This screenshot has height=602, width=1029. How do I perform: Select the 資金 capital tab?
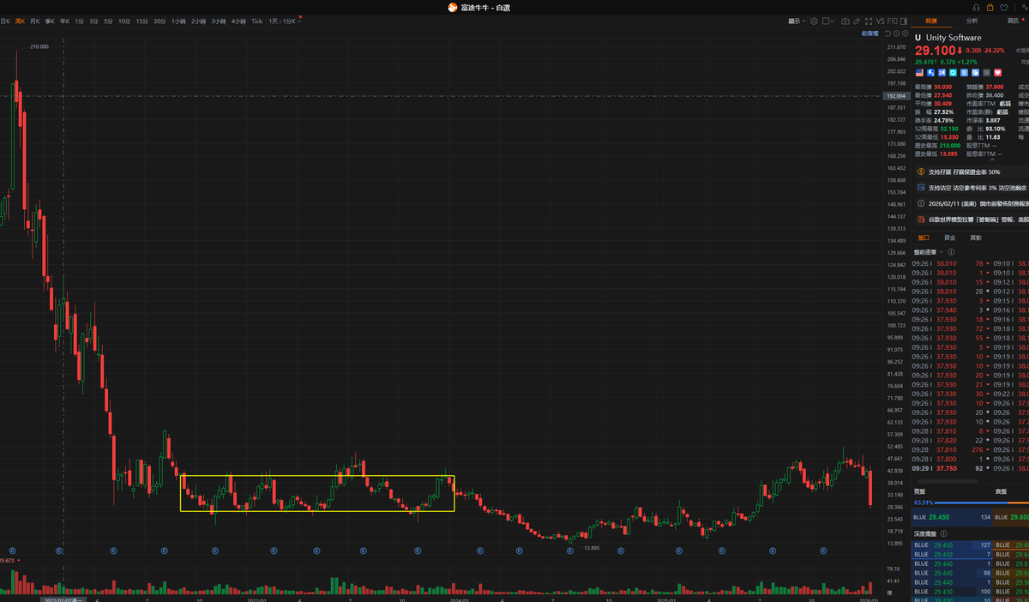(x=949, y=237)
